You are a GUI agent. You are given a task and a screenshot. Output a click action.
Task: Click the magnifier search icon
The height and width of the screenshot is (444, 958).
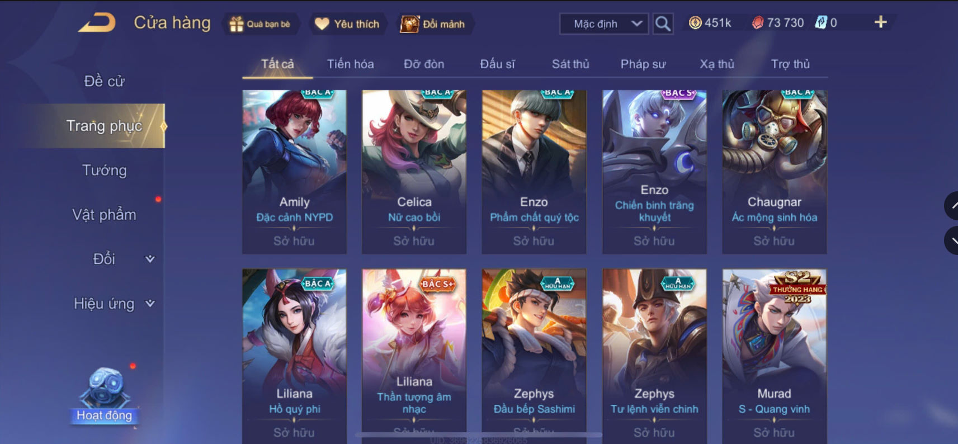tap(663, 24)
